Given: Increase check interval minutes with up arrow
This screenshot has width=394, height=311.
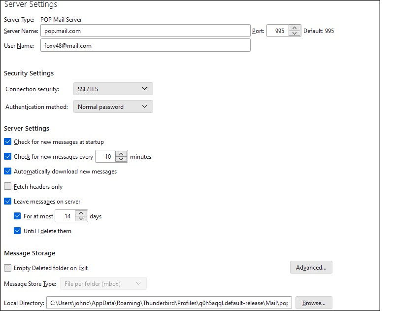Looking at the screenshot, I should click(x=121, y=154).
